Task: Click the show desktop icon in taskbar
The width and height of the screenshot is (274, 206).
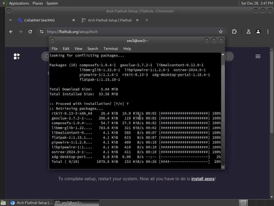Action: point(3,203)
